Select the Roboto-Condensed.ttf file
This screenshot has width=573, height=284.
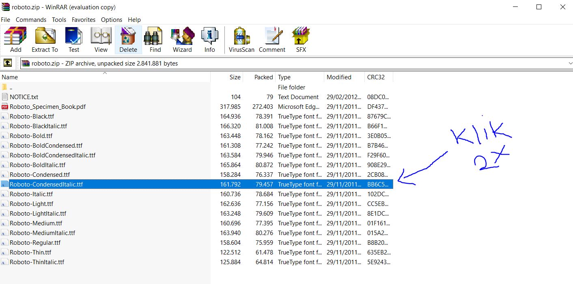click(x=40, y=175)
